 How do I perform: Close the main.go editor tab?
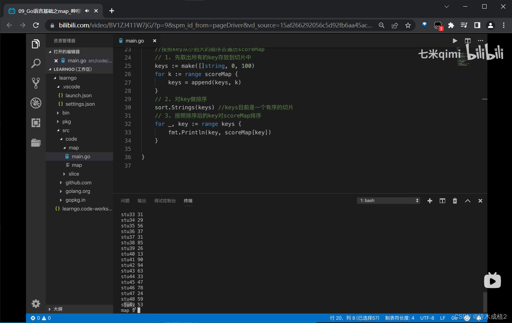pos(154,41)
